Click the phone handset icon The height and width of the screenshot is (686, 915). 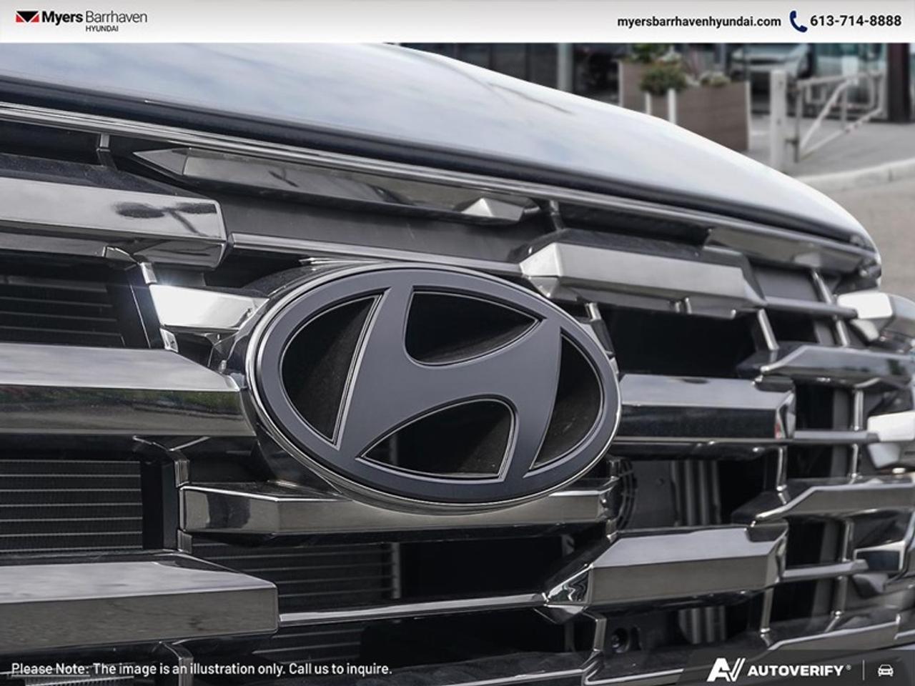[x=798, y=21]
